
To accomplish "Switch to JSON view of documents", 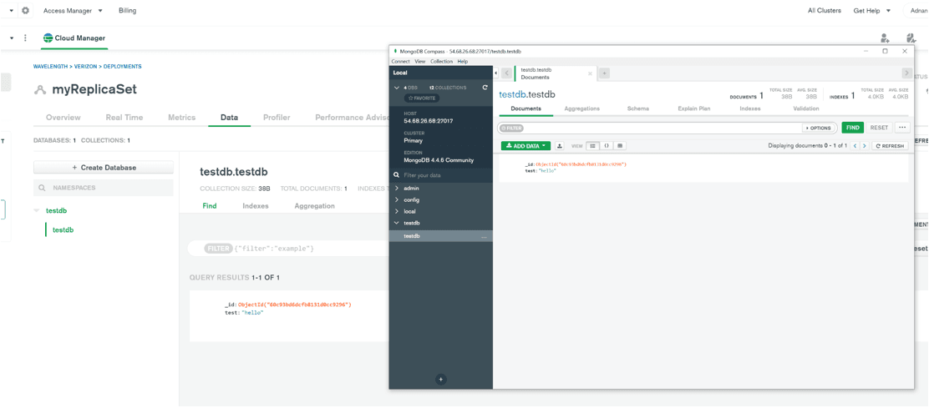I will [x=607, y=146].
